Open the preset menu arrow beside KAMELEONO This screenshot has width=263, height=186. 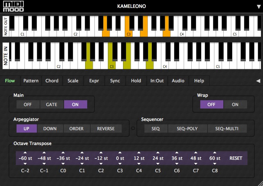point(259,7)
